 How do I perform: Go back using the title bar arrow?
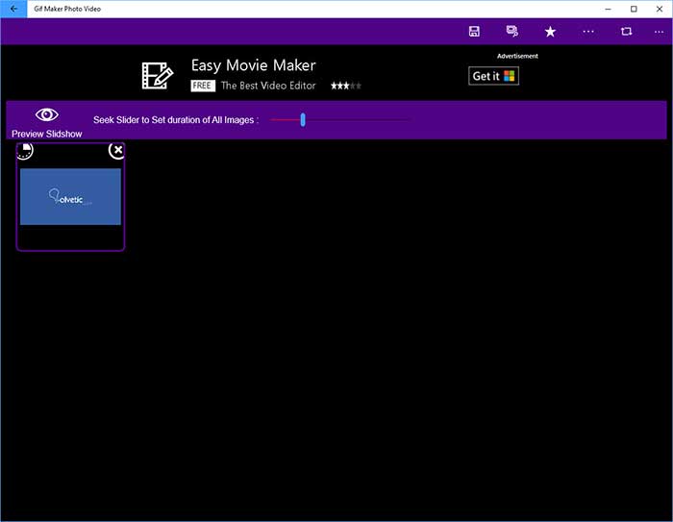13,9
